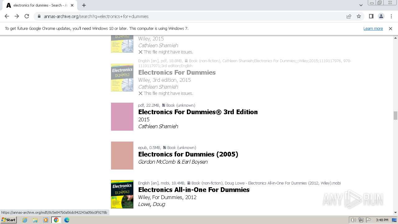Open tab search dropdown arrow
The image size is (398, 224).
click(361, 5)
